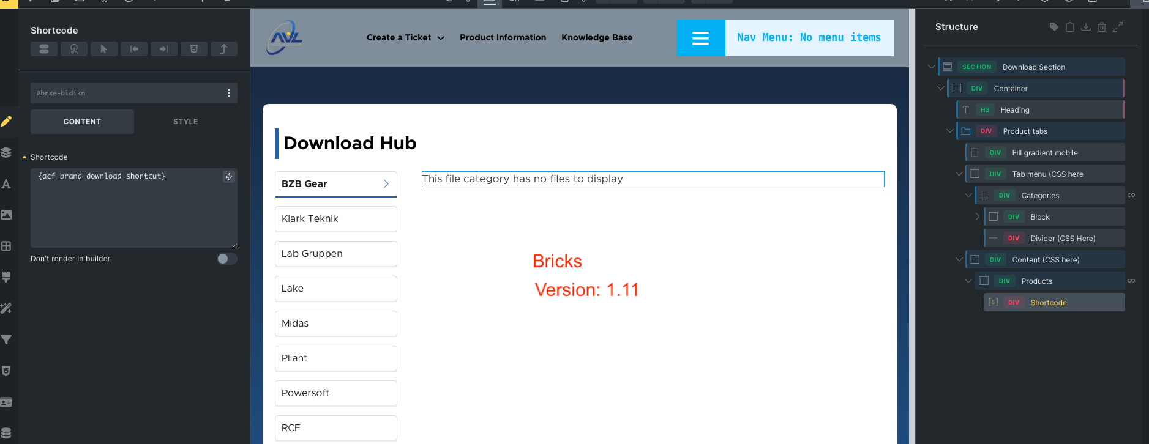Select the pencil edit icon in left sidebar
The image size is (1149, 444).
click(x=6, y=121)
